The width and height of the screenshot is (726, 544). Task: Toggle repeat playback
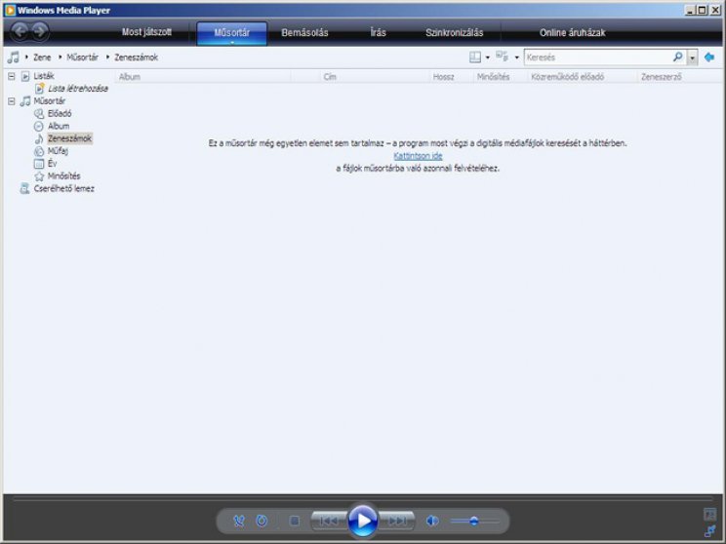262,522
